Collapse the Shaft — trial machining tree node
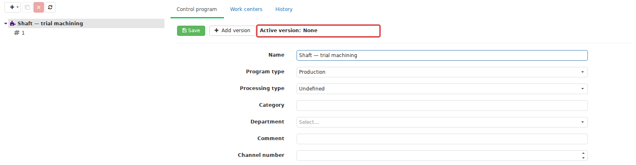636x165 pixels. (6, 24)
